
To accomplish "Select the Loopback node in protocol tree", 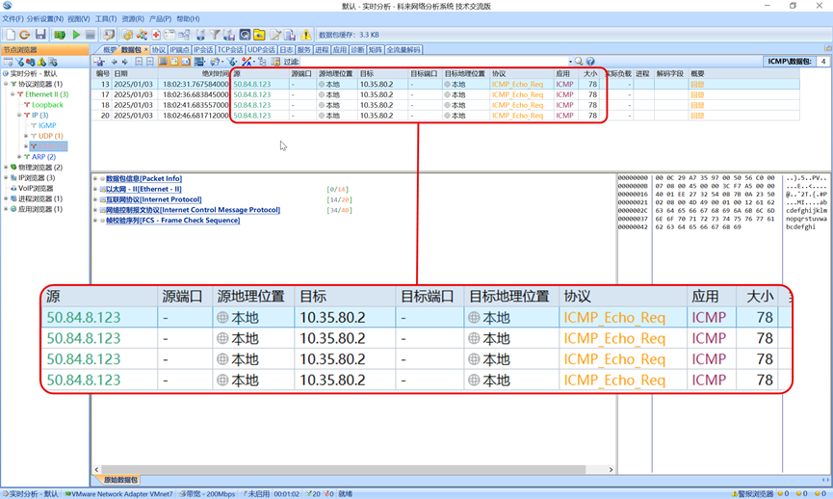I will (47, 105).
